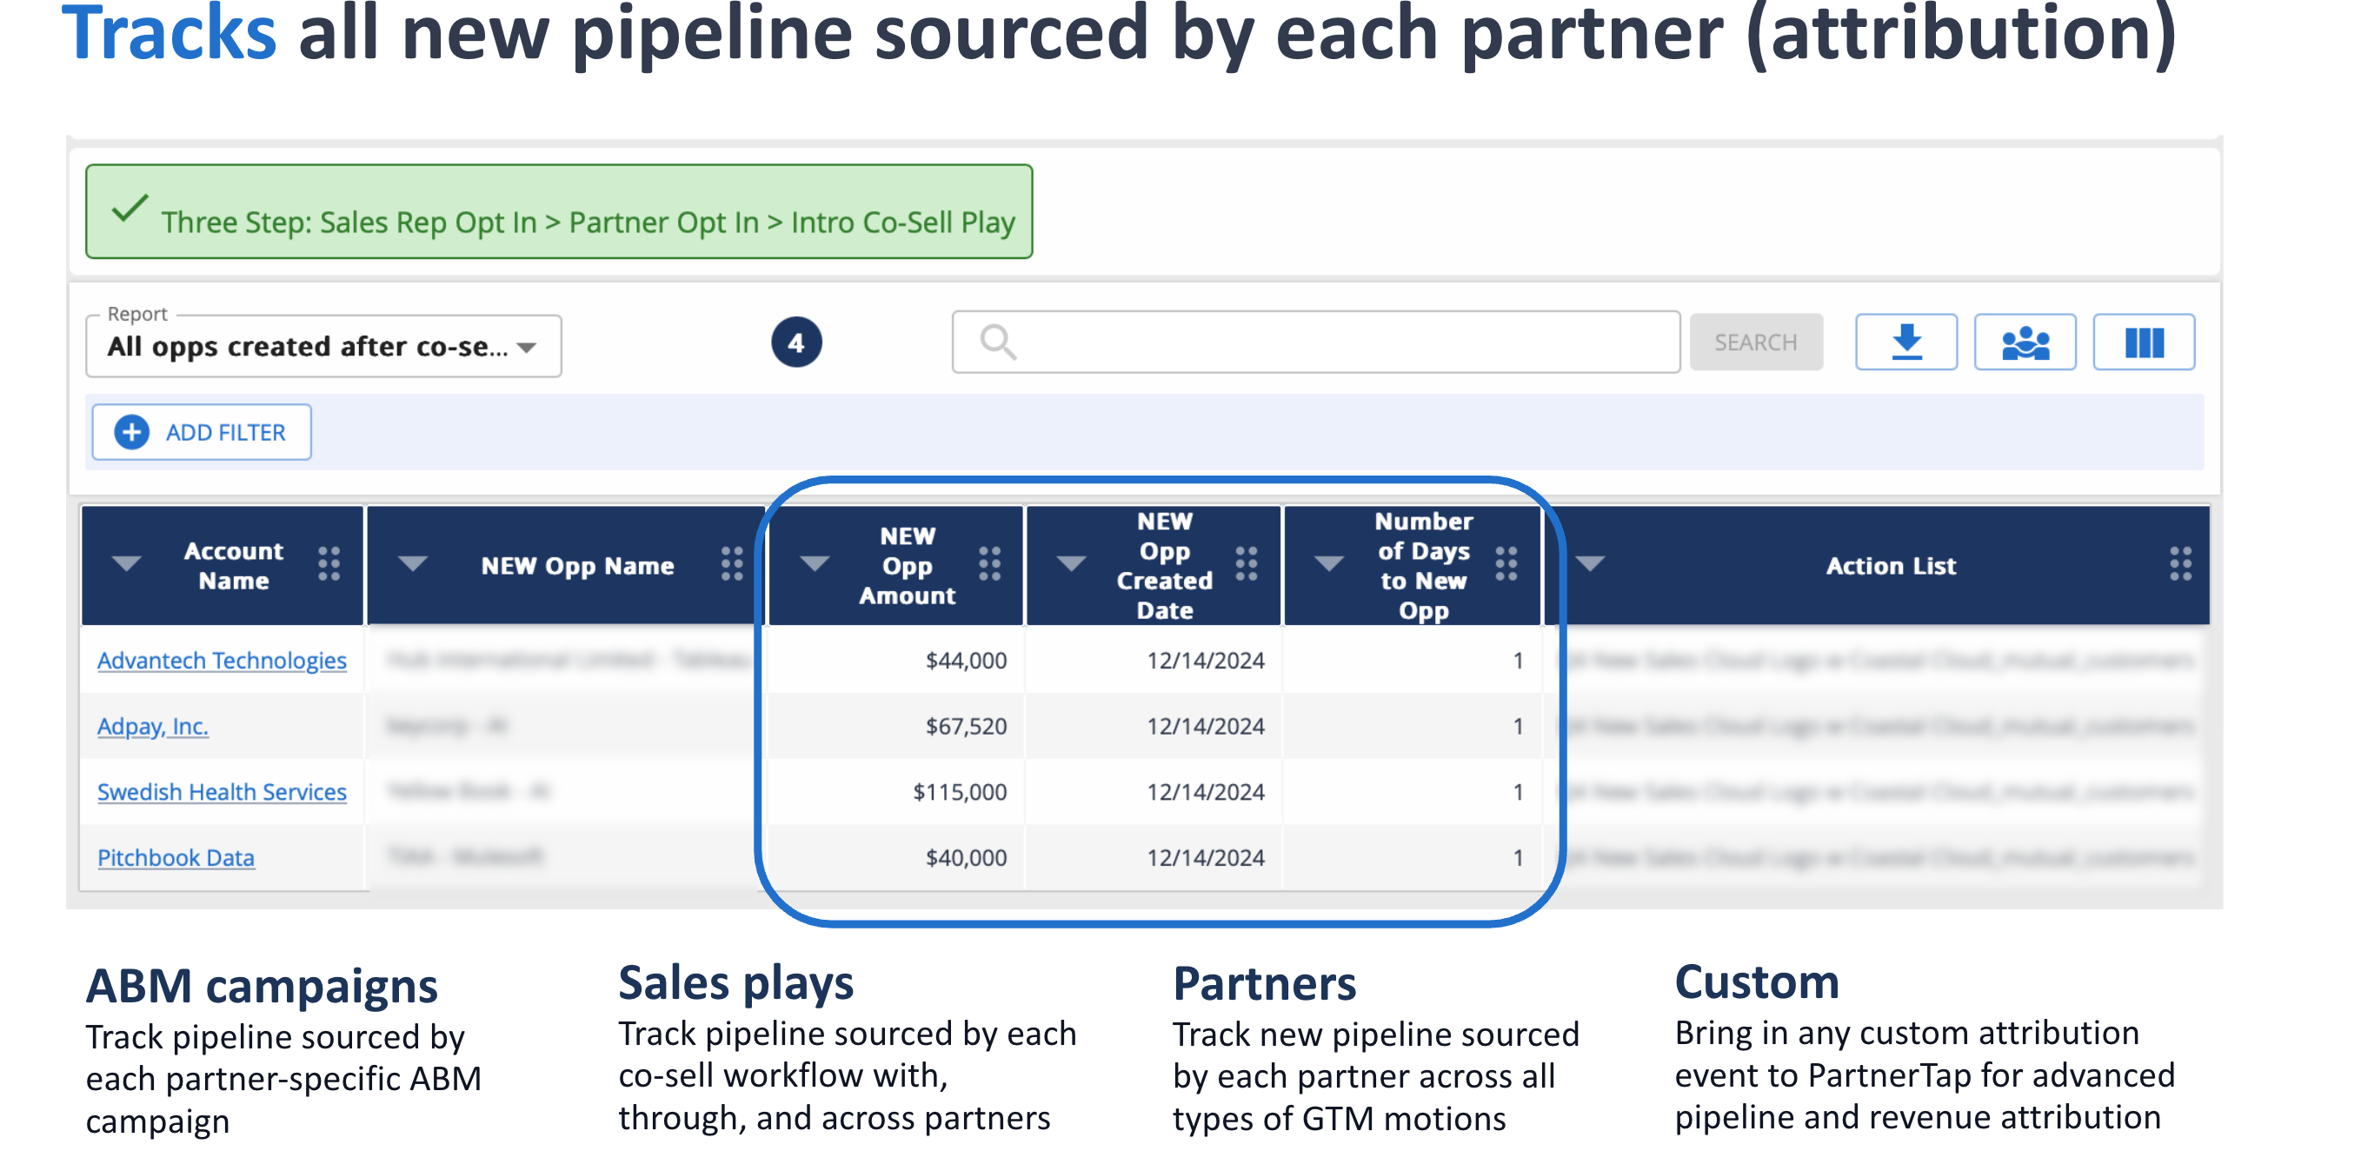
Task: Click the NEW Opp Name column drag handle
Action: [731, 564]
